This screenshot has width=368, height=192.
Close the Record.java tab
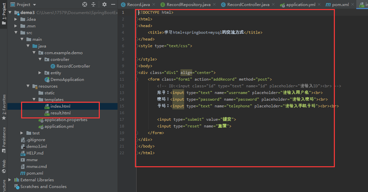[x=154, y=4]
